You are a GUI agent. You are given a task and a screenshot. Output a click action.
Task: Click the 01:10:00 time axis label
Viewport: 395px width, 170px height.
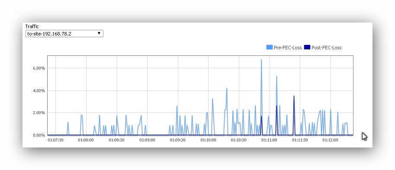click(x=208, y=140)
